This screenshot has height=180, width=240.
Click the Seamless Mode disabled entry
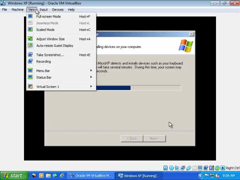tap(61, 23)
